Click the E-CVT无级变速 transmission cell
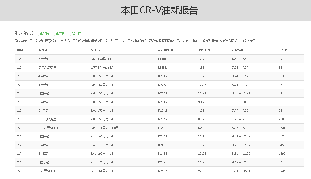This screenshot has width=311, height=179. point(49,128)
